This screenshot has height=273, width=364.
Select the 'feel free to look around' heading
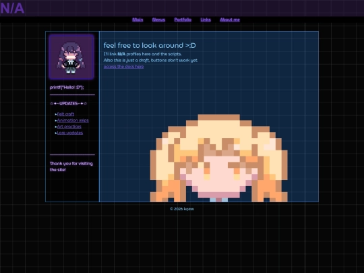pos(150,45)
